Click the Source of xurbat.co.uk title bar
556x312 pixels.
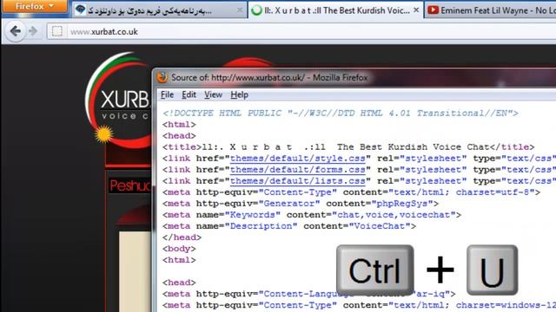[x=354, y=77]
